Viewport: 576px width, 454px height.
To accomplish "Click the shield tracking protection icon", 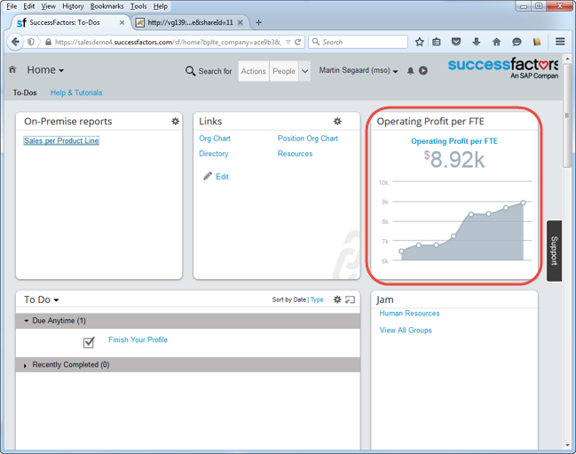I will pyautogui.click(x=31, y=42).
